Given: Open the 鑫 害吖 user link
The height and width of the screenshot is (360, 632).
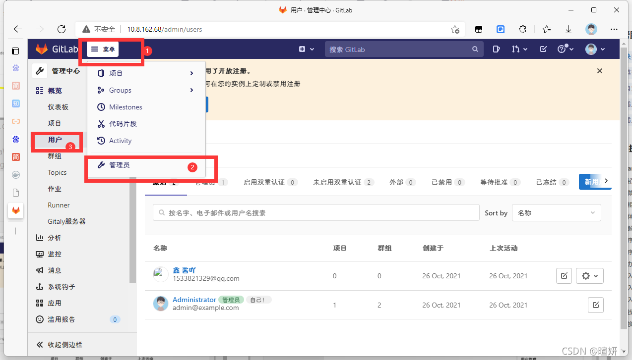Looking at the screenshot, I should (184, 270).
